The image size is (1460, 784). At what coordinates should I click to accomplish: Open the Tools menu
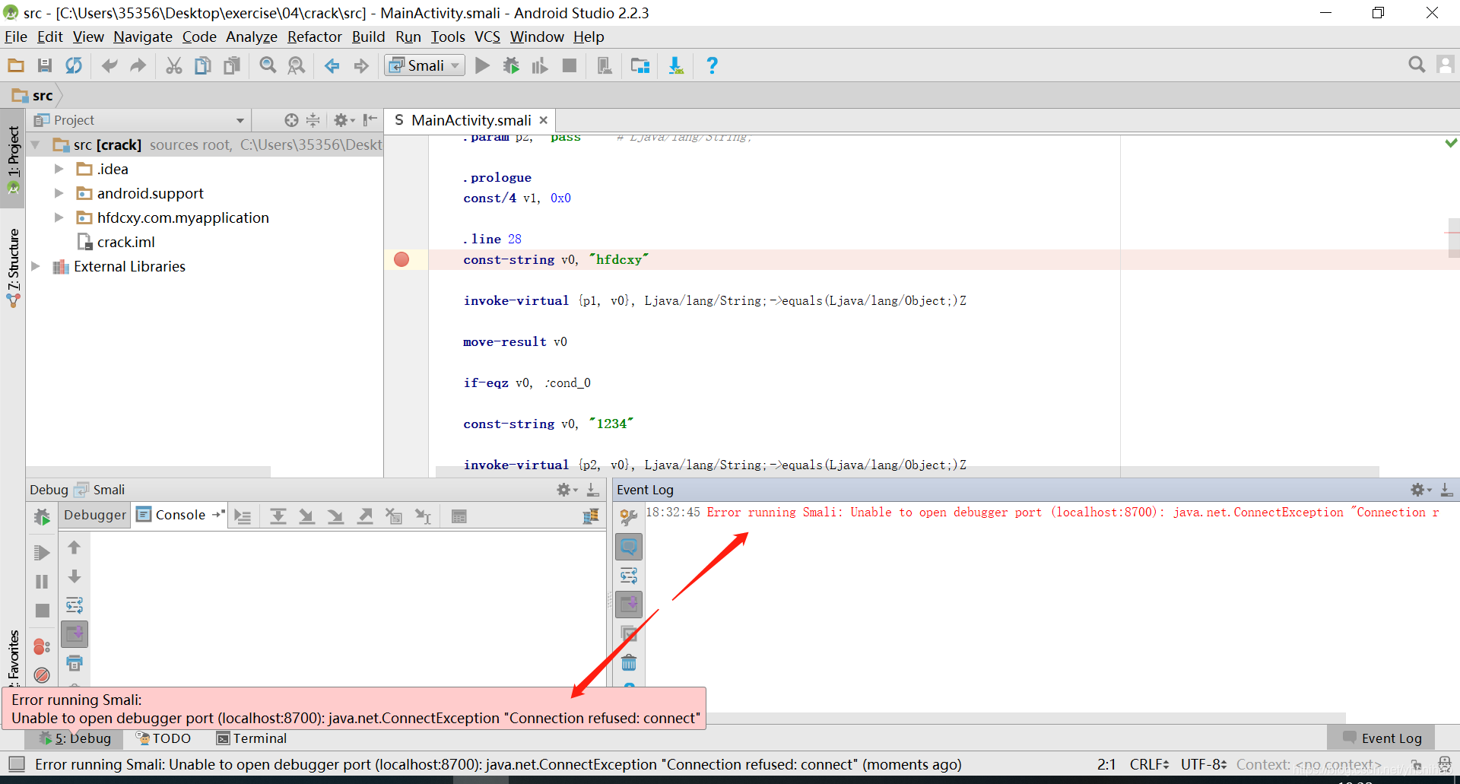point(448,37)
